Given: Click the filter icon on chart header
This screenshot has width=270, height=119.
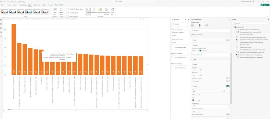Looking at the screenshot, I should pyautogui.click(x=141, y=19).
